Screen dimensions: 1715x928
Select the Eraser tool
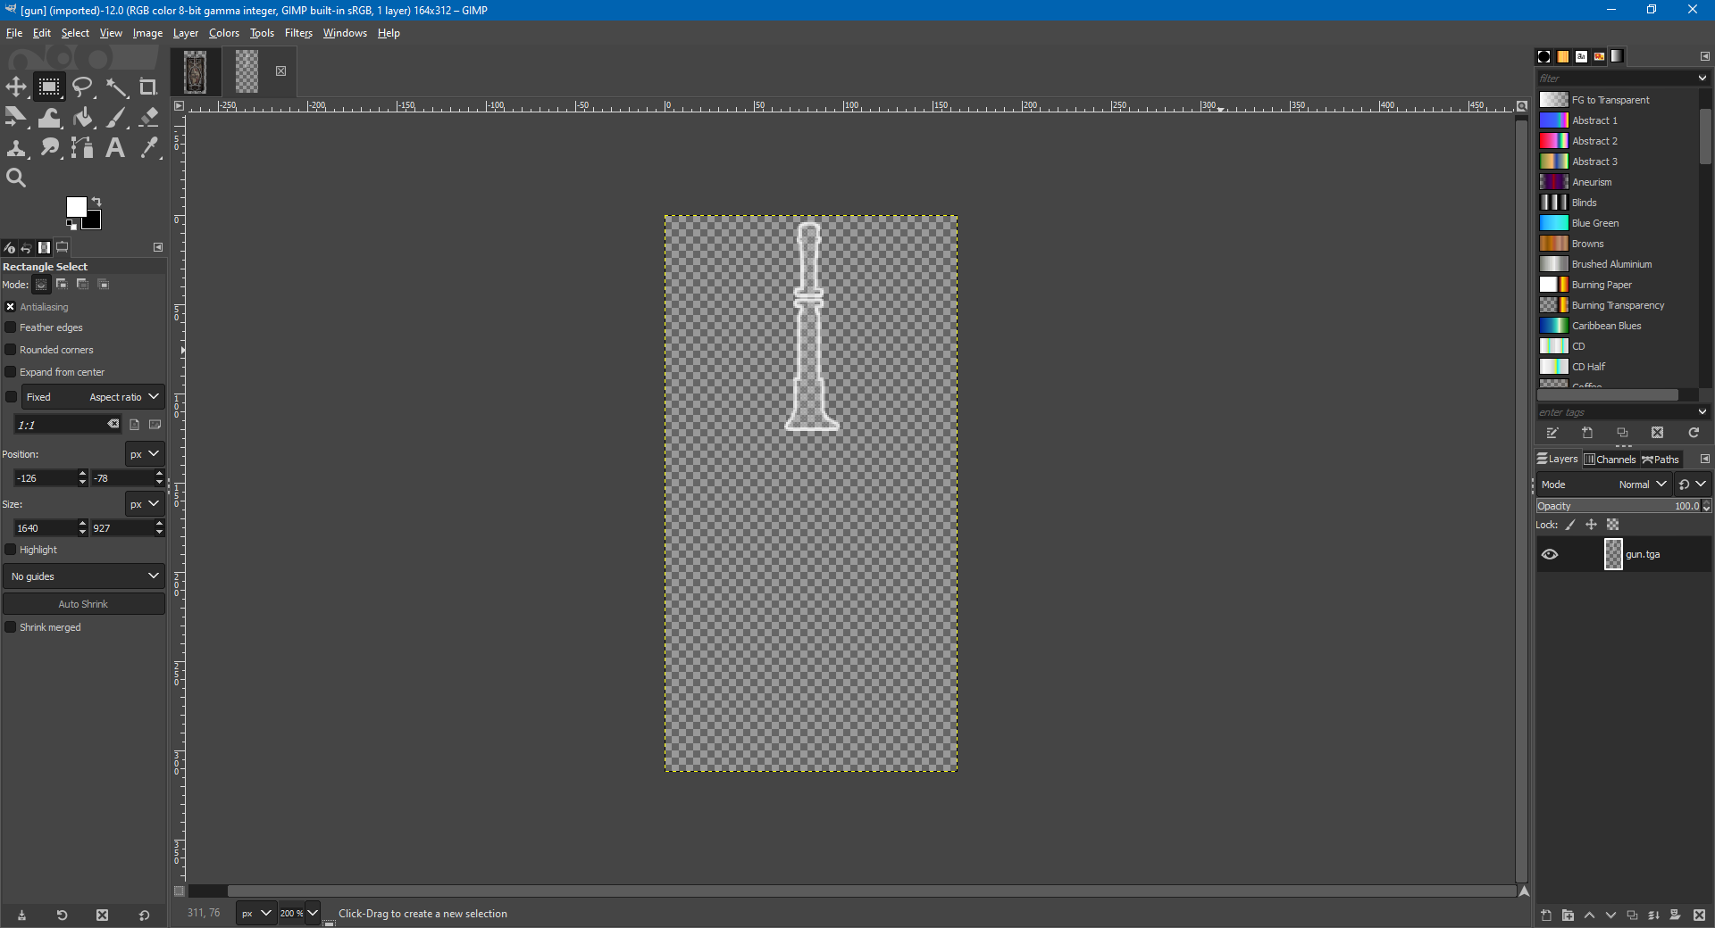click(x=149, y=117)
